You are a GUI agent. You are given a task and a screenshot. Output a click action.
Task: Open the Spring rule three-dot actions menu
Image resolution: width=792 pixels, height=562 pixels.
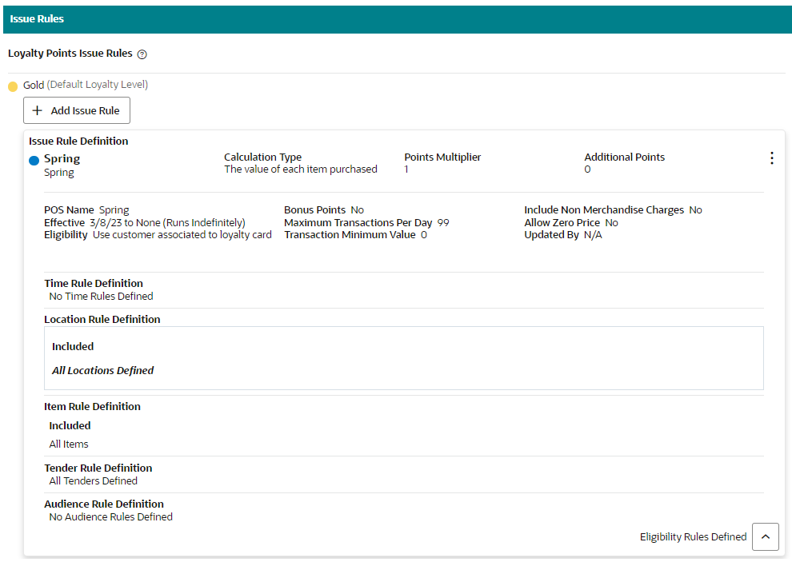click(x=771, y=158)
